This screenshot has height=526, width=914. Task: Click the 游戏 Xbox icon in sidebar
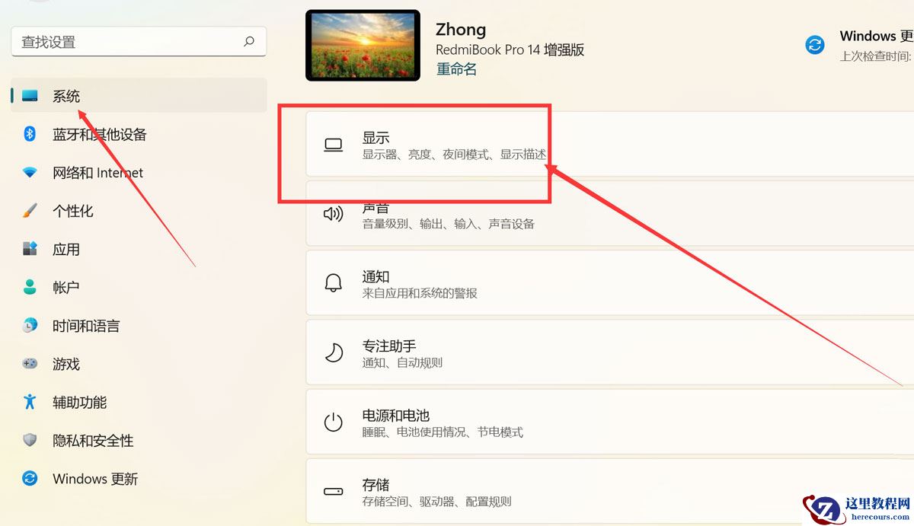(x=29, y=364)
